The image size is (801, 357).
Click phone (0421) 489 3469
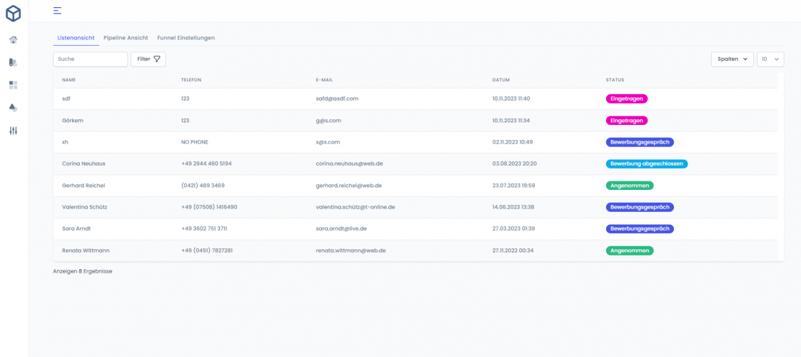[203, 186]
